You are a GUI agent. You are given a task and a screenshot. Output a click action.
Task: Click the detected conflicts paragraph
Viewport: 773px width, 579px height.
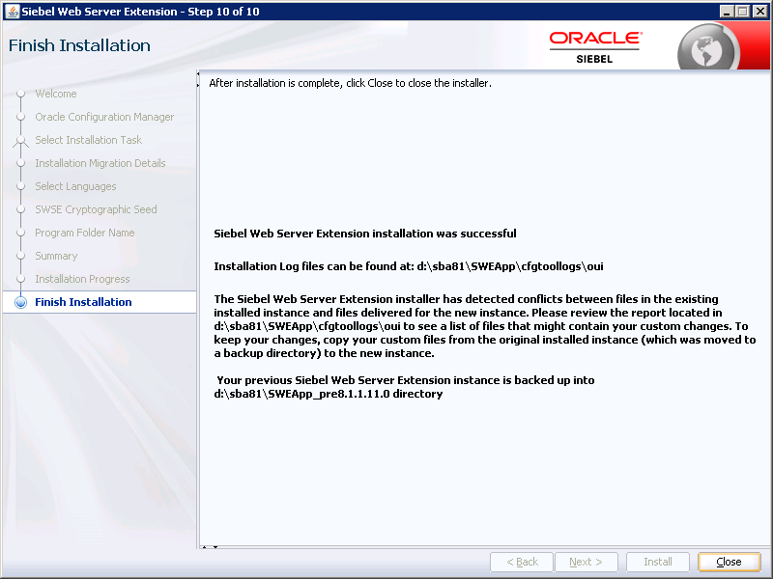[485, 326]
